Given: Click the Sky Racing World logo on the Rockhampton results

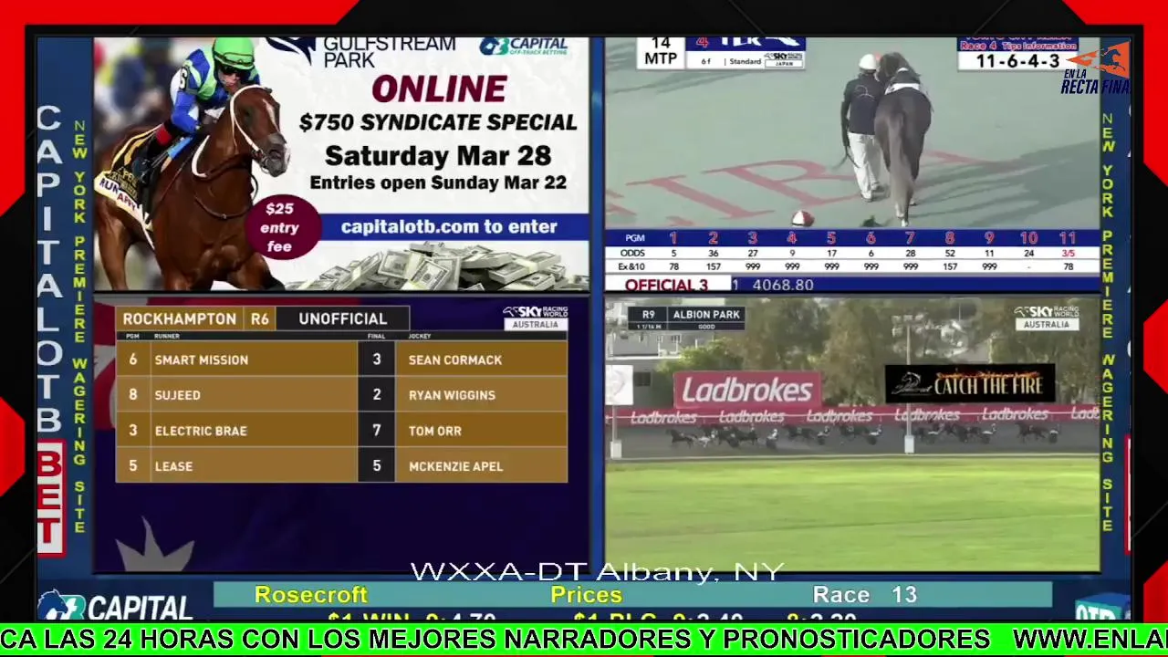Looking at the screenshot, I should click(535, 318).
